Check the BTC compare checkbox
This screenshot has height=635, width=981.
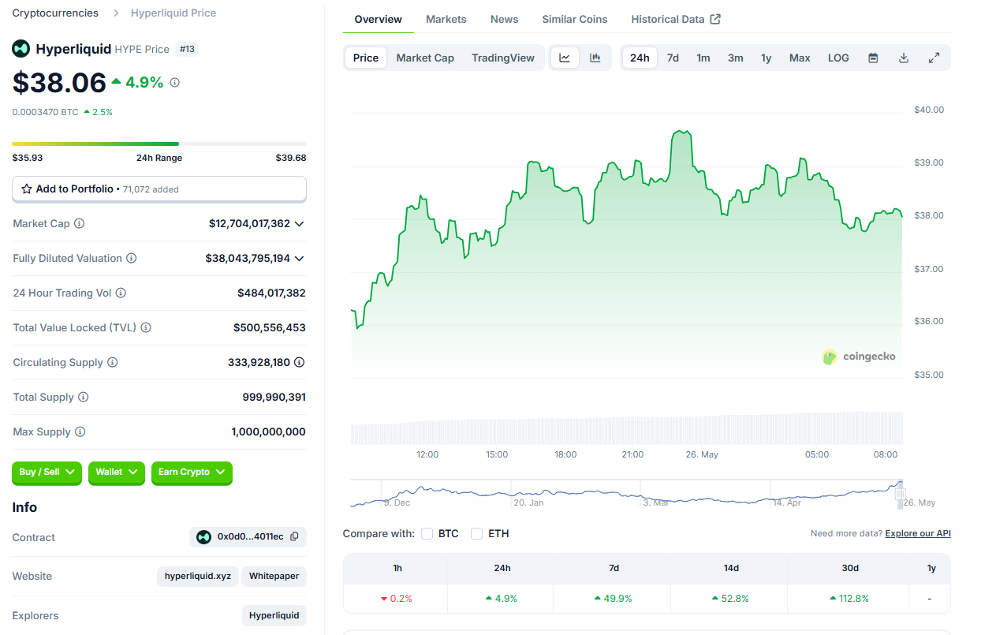click(427, 534)
